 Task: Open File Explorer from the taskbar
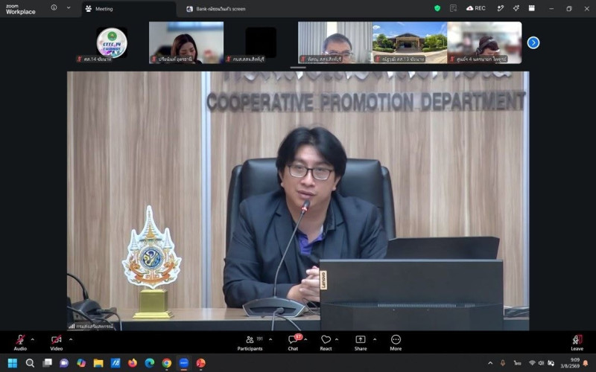click(98, 363)
